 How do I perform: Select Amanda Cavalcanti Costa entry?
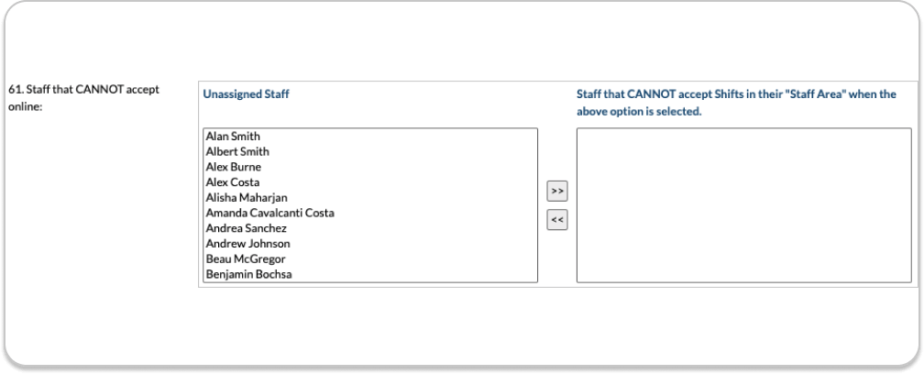[x=269, y=213]
